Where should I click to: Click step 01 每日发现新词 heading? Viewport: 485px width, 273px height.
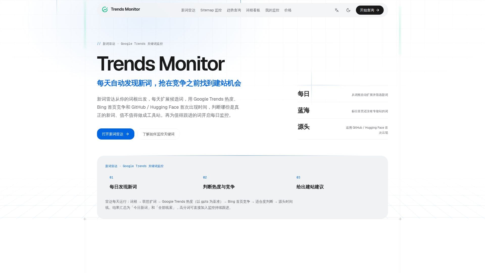coord(123,187)
